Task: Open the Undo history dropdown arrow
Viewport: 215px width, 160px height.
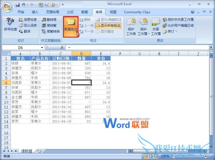Action: pos(27,5)
